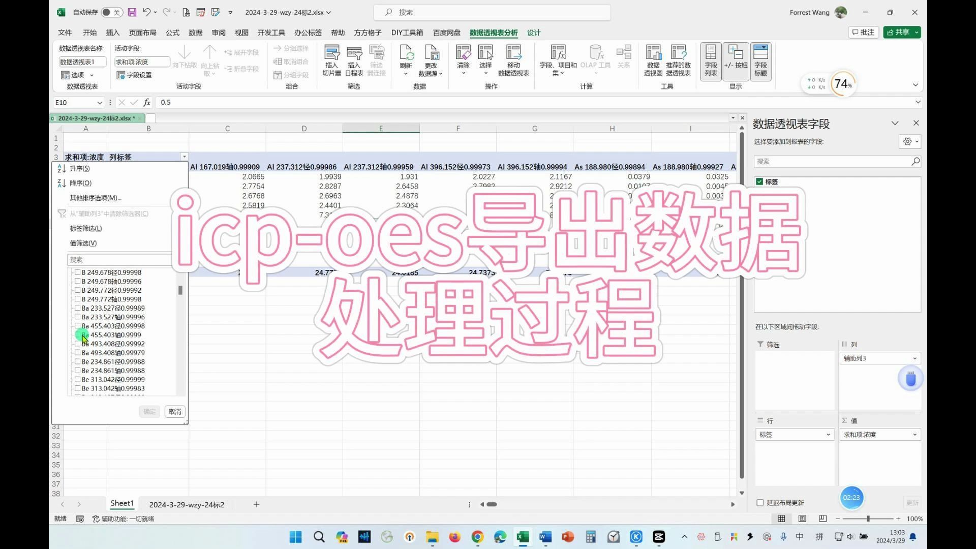
Task: Click 确定 button in filter dialog
Action: point(148,411)
